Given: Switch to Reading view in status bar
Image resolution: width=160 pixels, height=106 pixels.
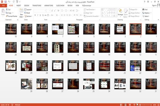Looking at the screenshot, I should click(x=130, y=105).
